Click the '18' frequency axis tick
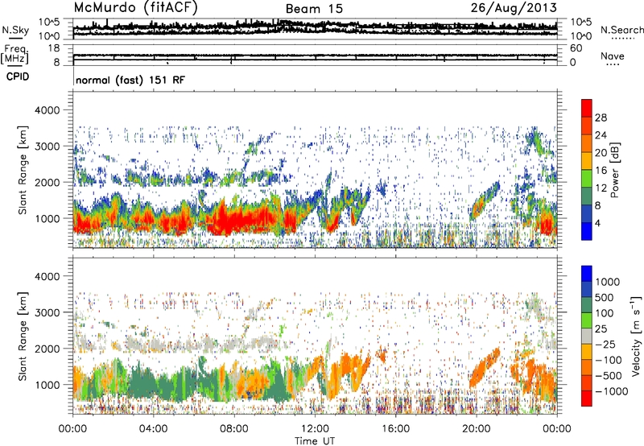 coord(54,48)
